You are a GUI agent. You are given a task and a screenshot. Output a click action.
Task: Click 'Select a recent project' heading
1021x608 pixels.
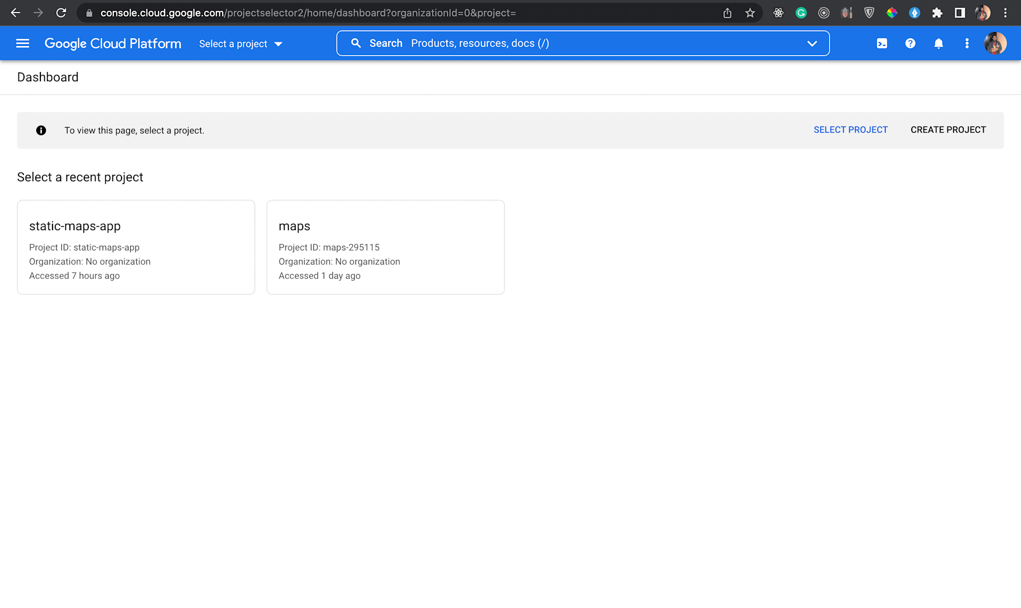(80, 177)
